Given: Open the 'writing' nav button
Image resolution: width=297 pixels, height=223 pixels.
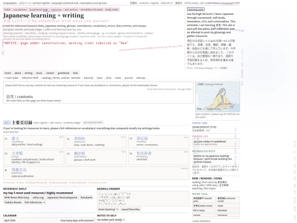Looking at the screenshot, I should 29,73.
